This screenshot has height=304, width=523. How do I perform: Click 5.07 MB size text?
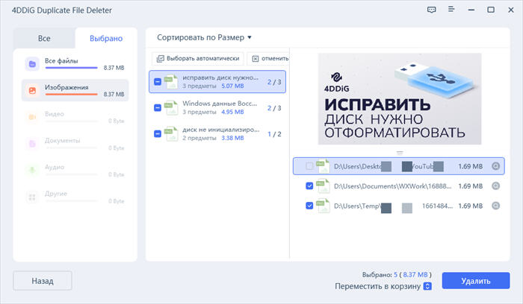pyautogui.click(x=232, y=86)
